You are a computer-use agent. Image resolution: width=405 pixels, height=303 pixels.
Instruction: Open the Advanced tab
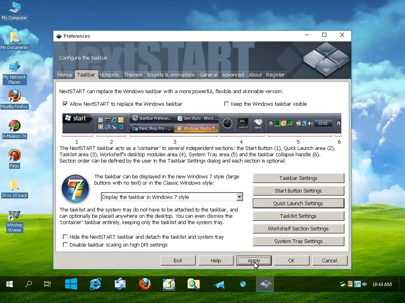(233, 75)
